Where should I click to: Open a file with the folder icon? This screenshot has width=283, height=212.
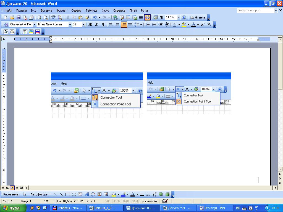12,17
